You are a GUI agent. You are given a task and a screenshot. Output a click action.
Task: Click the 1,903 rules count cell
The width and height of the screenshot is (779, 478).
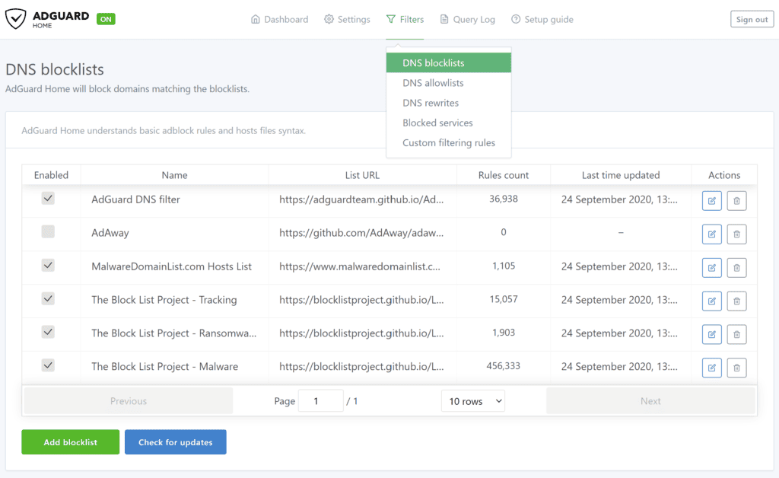click(x=504, y=333)
